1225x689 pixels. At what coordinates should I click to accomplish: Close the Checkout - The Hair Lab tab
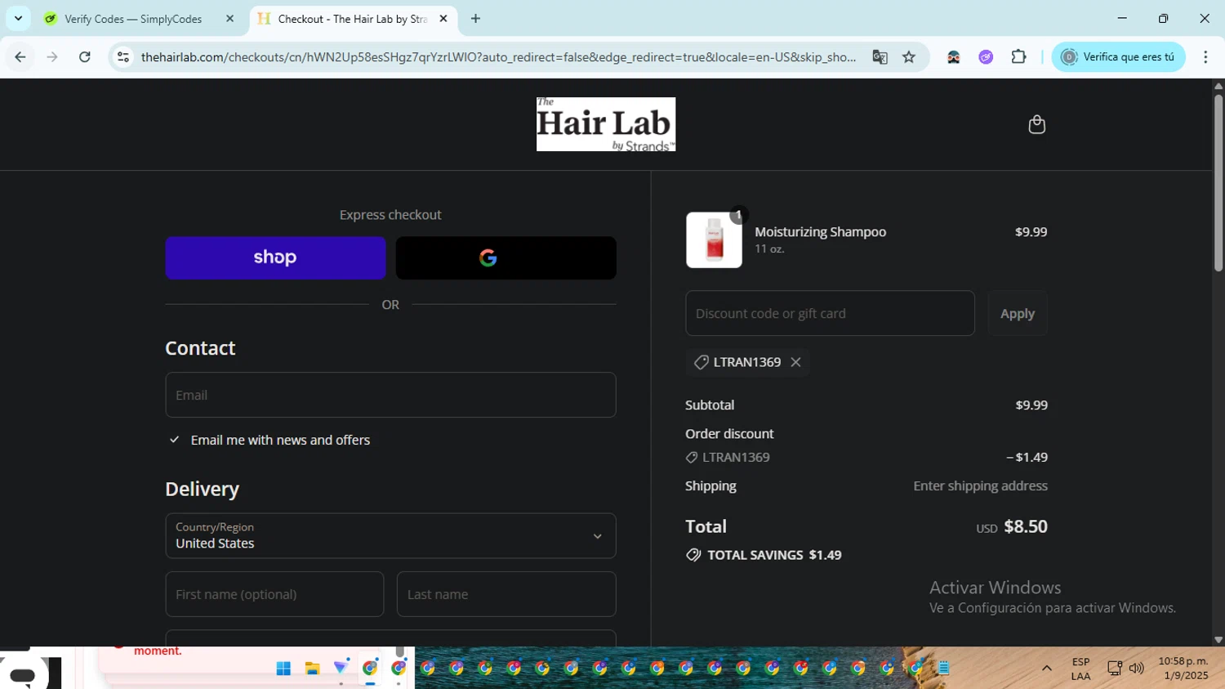(x=443, y=19)
